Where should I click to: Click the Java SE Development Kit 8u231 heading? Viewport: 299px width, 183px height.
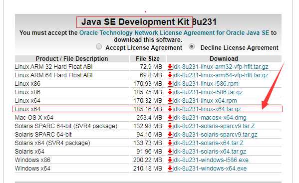[149, 22]
